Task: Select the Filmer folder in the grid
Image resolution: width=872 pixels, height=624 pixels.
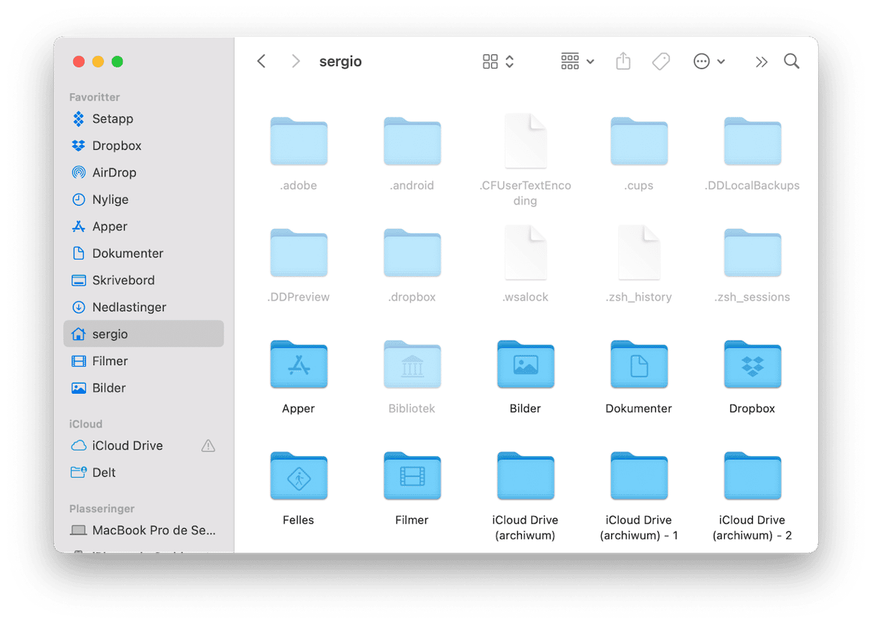Action: 412,476
